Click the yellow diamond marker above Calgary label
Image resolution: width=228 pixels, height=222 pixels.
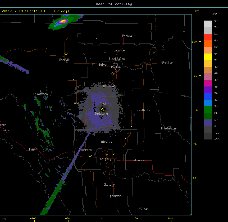(107, 155)
